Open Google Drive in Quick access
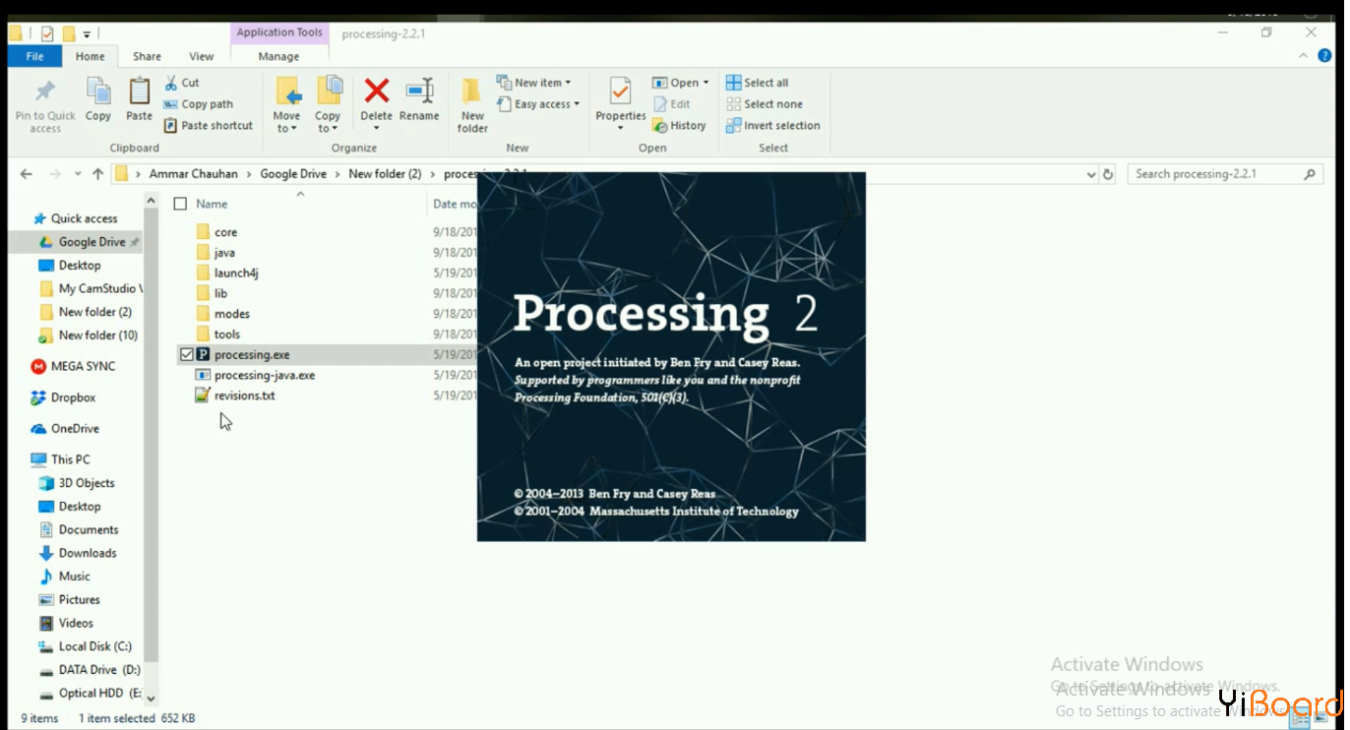1350x730 pixels. (92, 242)
